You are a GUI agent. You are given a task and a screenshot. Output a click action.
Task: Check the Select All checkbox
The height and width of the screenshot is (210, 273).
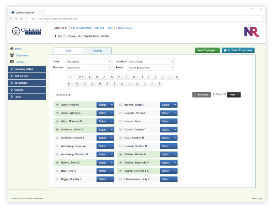57,95
